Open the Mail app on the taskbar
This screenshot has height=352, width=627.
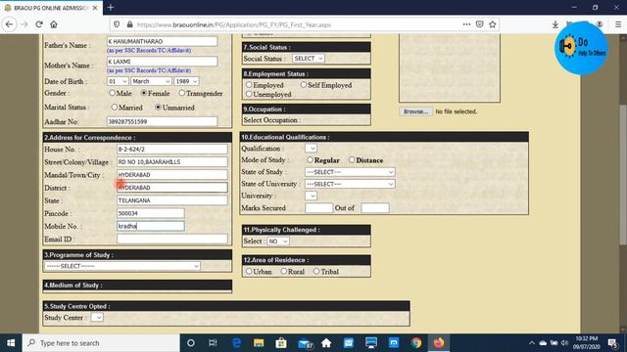(x=305, y=343)
